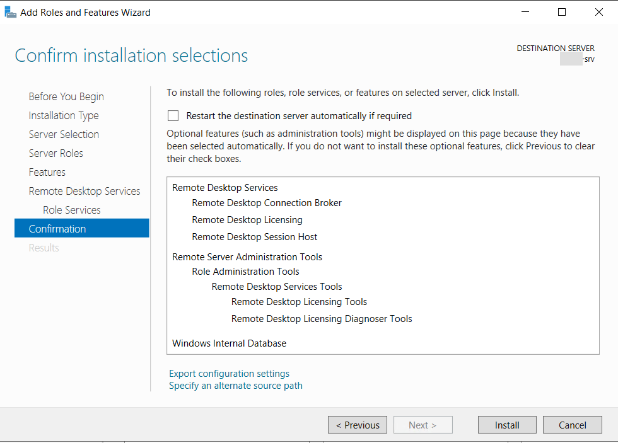Open Specify an alternate source path
Image resolution: width=618 pixels, height=443 pixels.
tap(236, 386)
